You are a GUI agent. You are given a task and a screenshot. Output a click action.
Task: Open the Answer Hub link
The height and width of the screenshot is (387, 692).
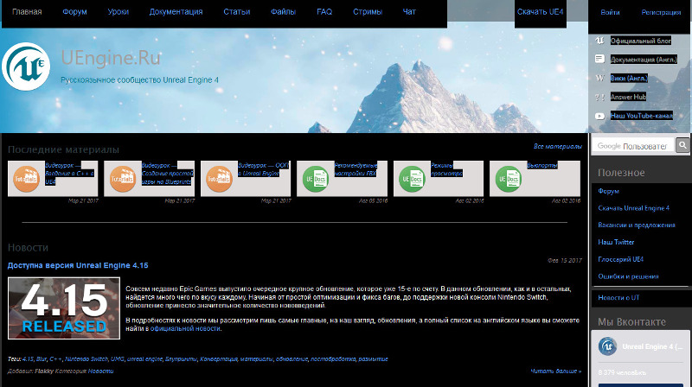pyautogui.click(x=628, y=97)
